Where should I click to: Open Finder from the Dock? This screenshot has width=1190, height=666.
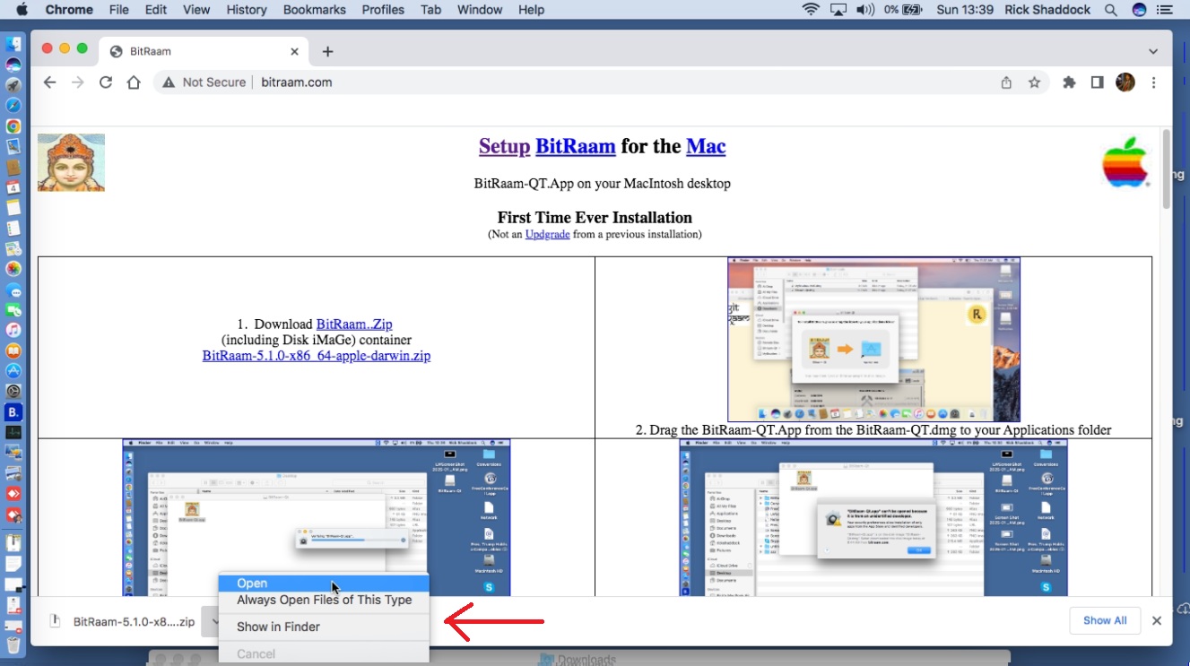click(13, 44)
